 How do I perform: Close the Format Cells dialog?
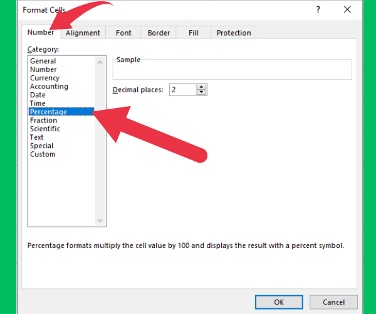[x=347, y=9]
